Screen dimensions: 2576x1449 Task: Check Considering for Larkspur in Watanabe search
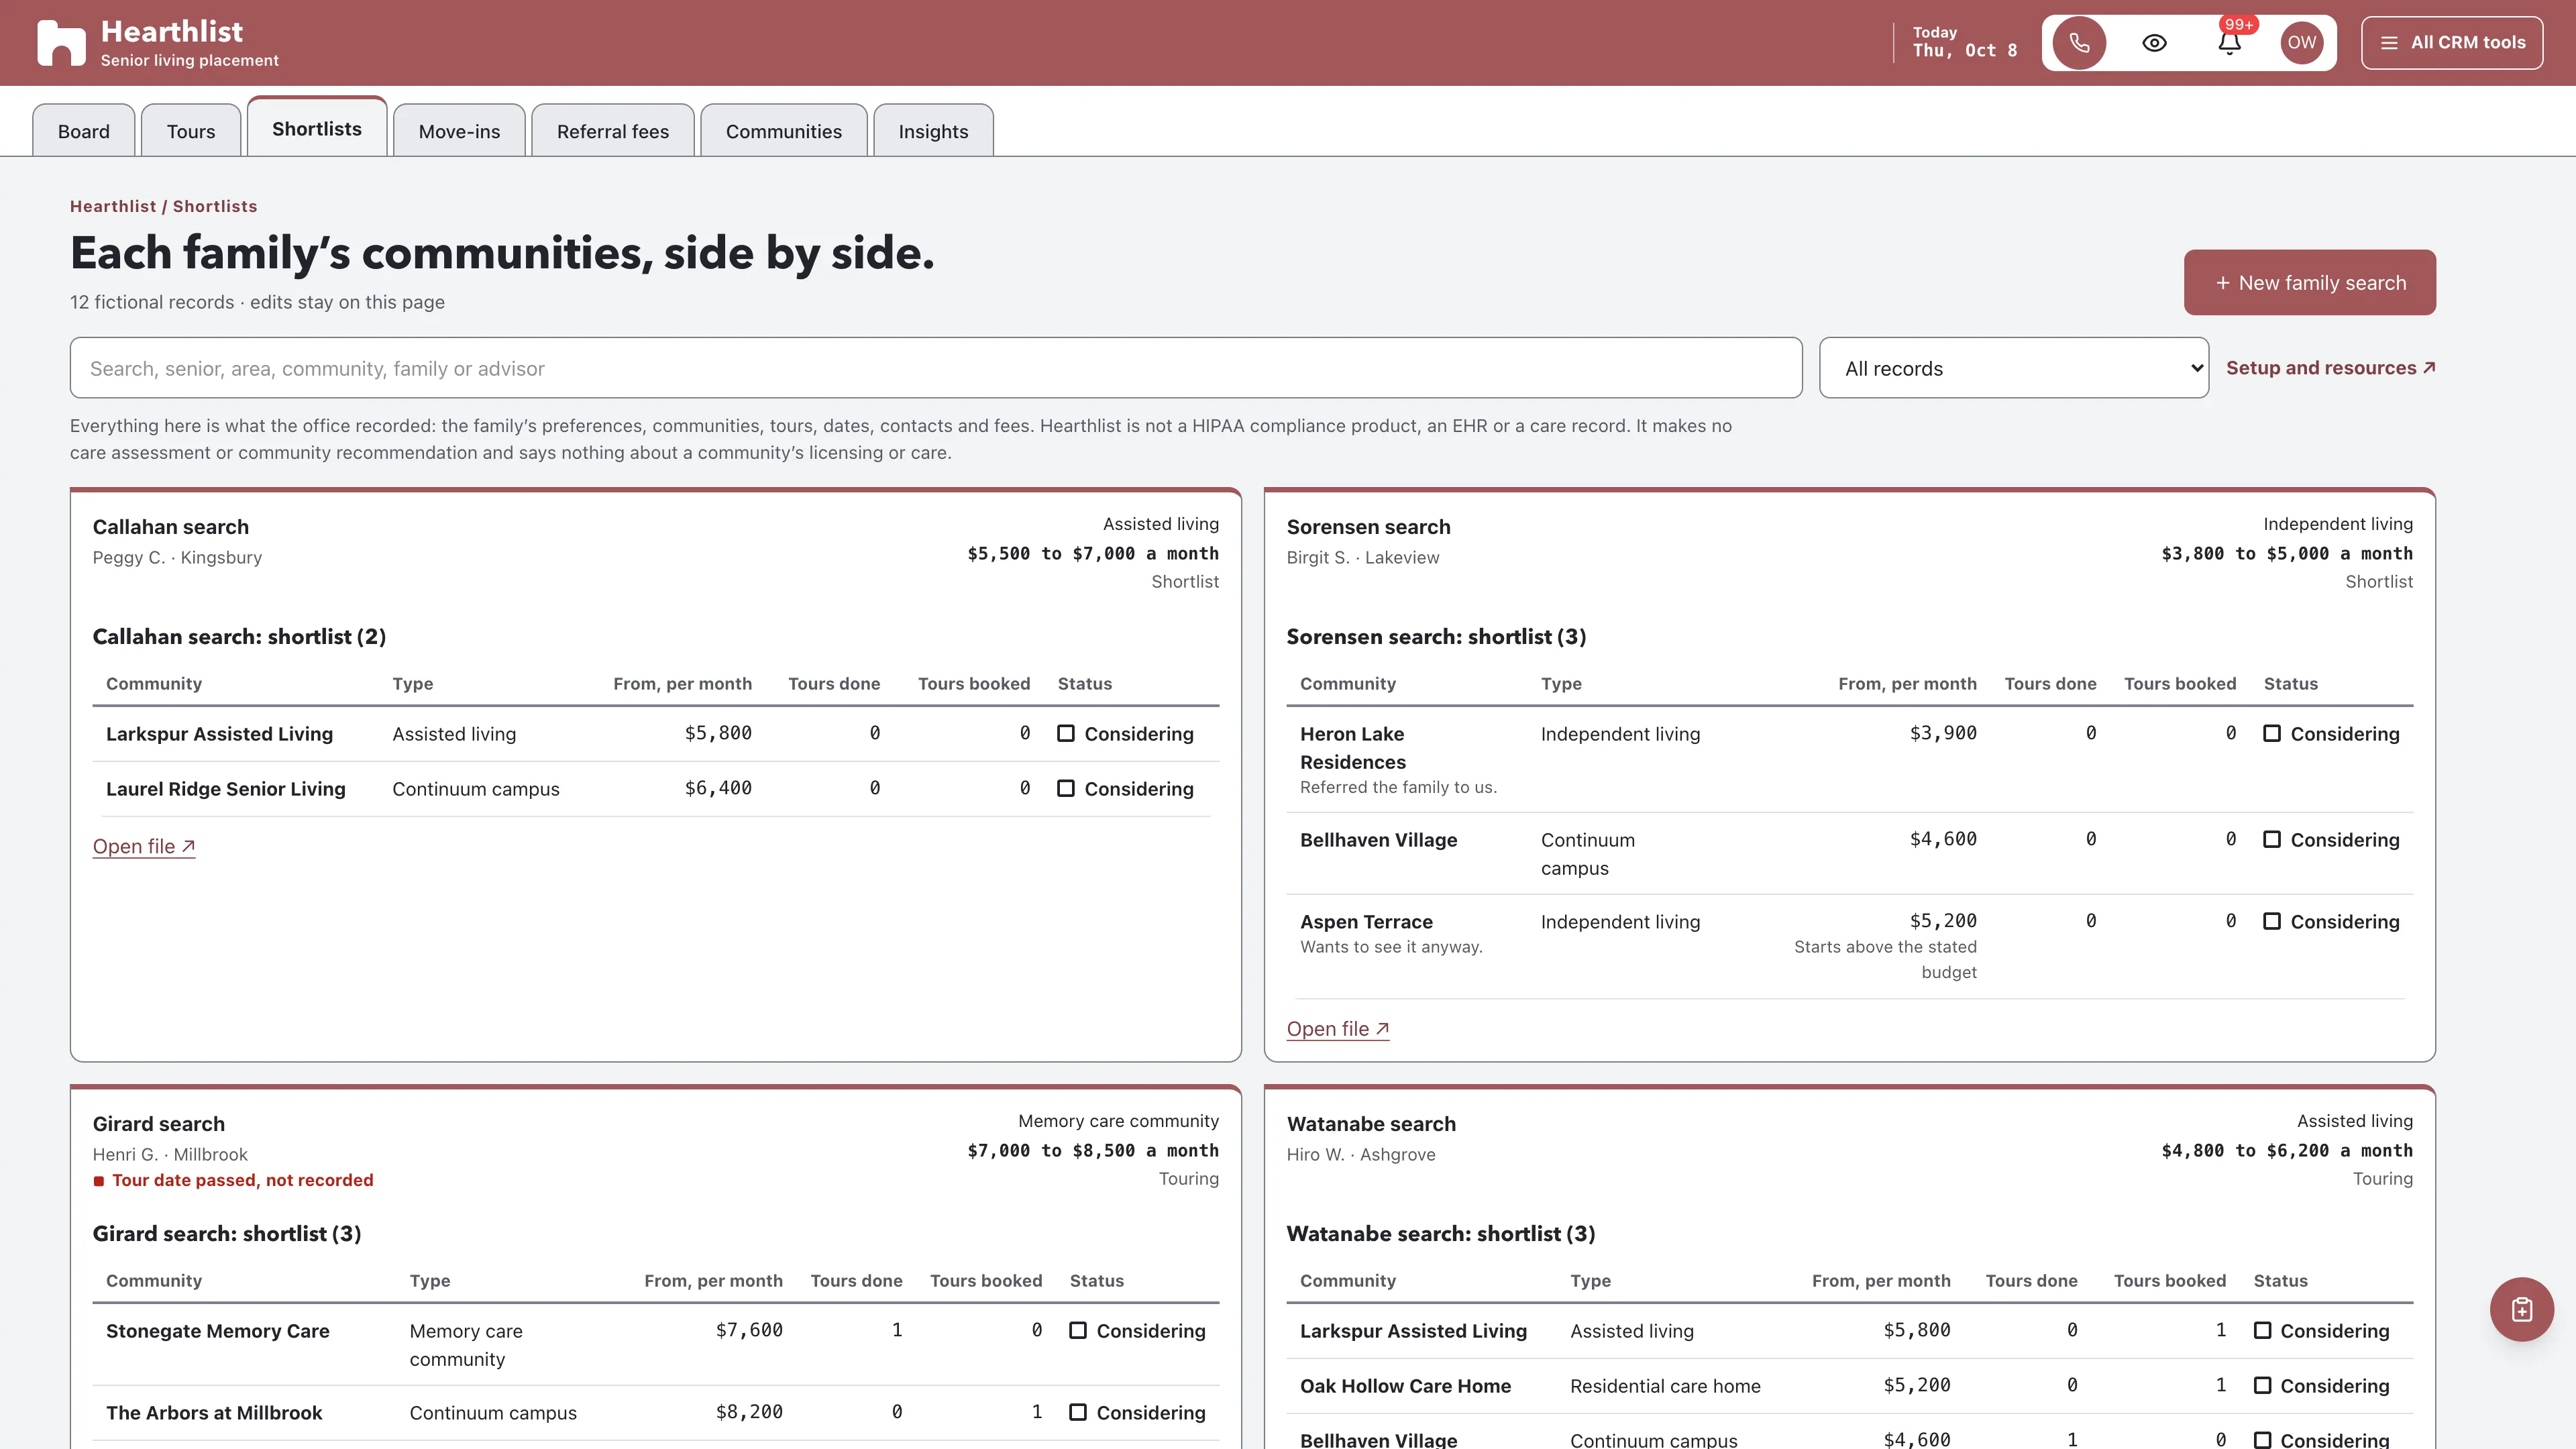2262,1331
